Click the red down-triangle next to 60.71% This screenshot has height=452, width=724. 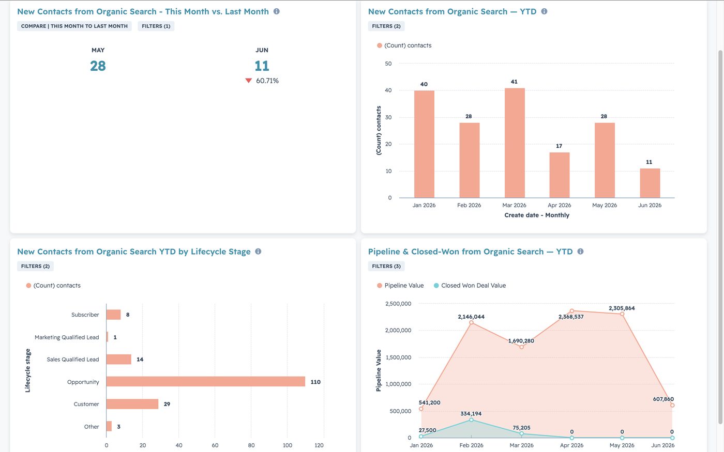[249, 81]
